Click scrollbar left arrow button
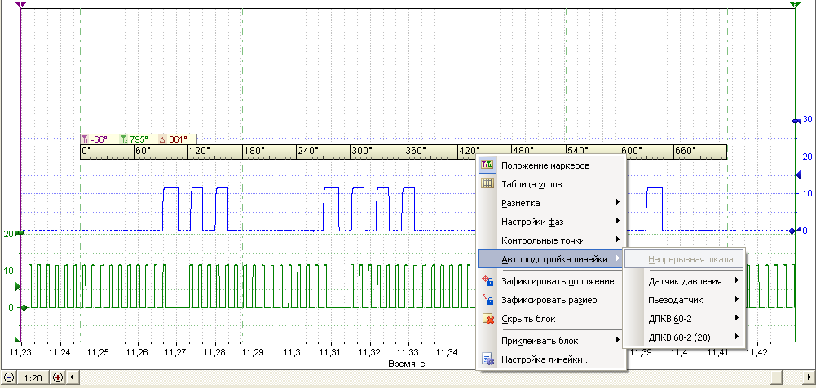Image resolution: width=816 pixels, height=388 pixels. [x=73, y=377]
